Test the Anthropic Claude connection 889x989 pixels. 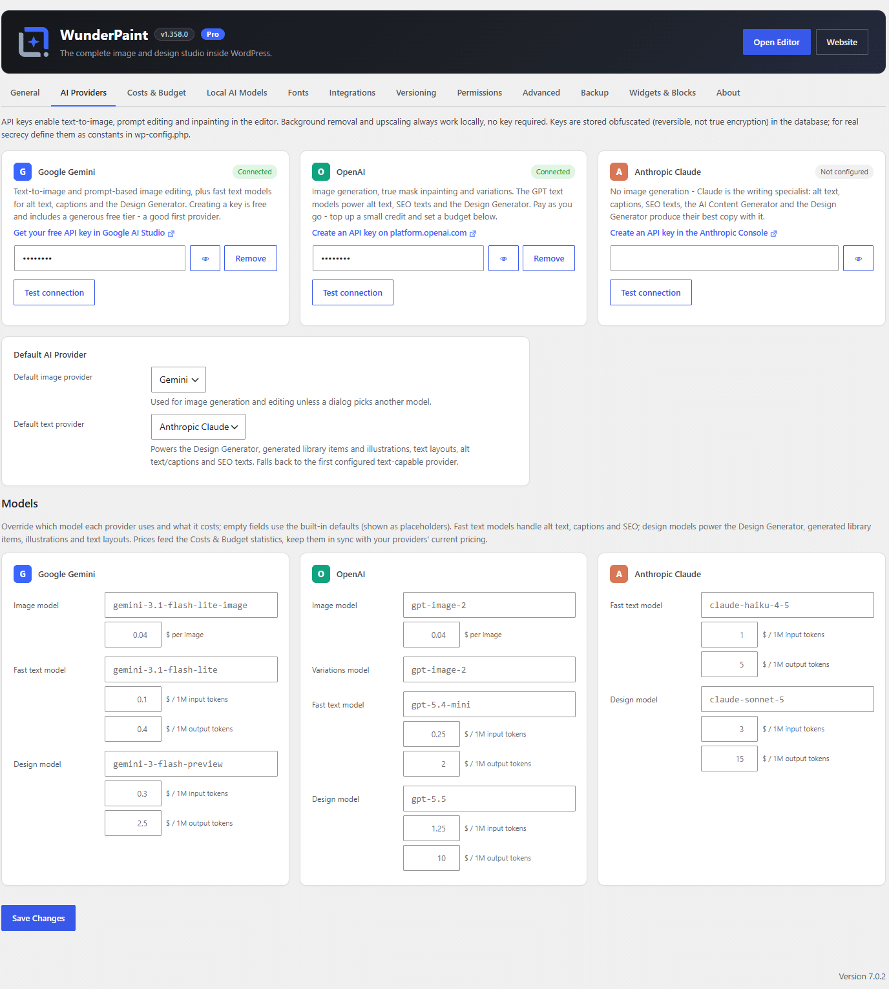click(x=651, y=292)
